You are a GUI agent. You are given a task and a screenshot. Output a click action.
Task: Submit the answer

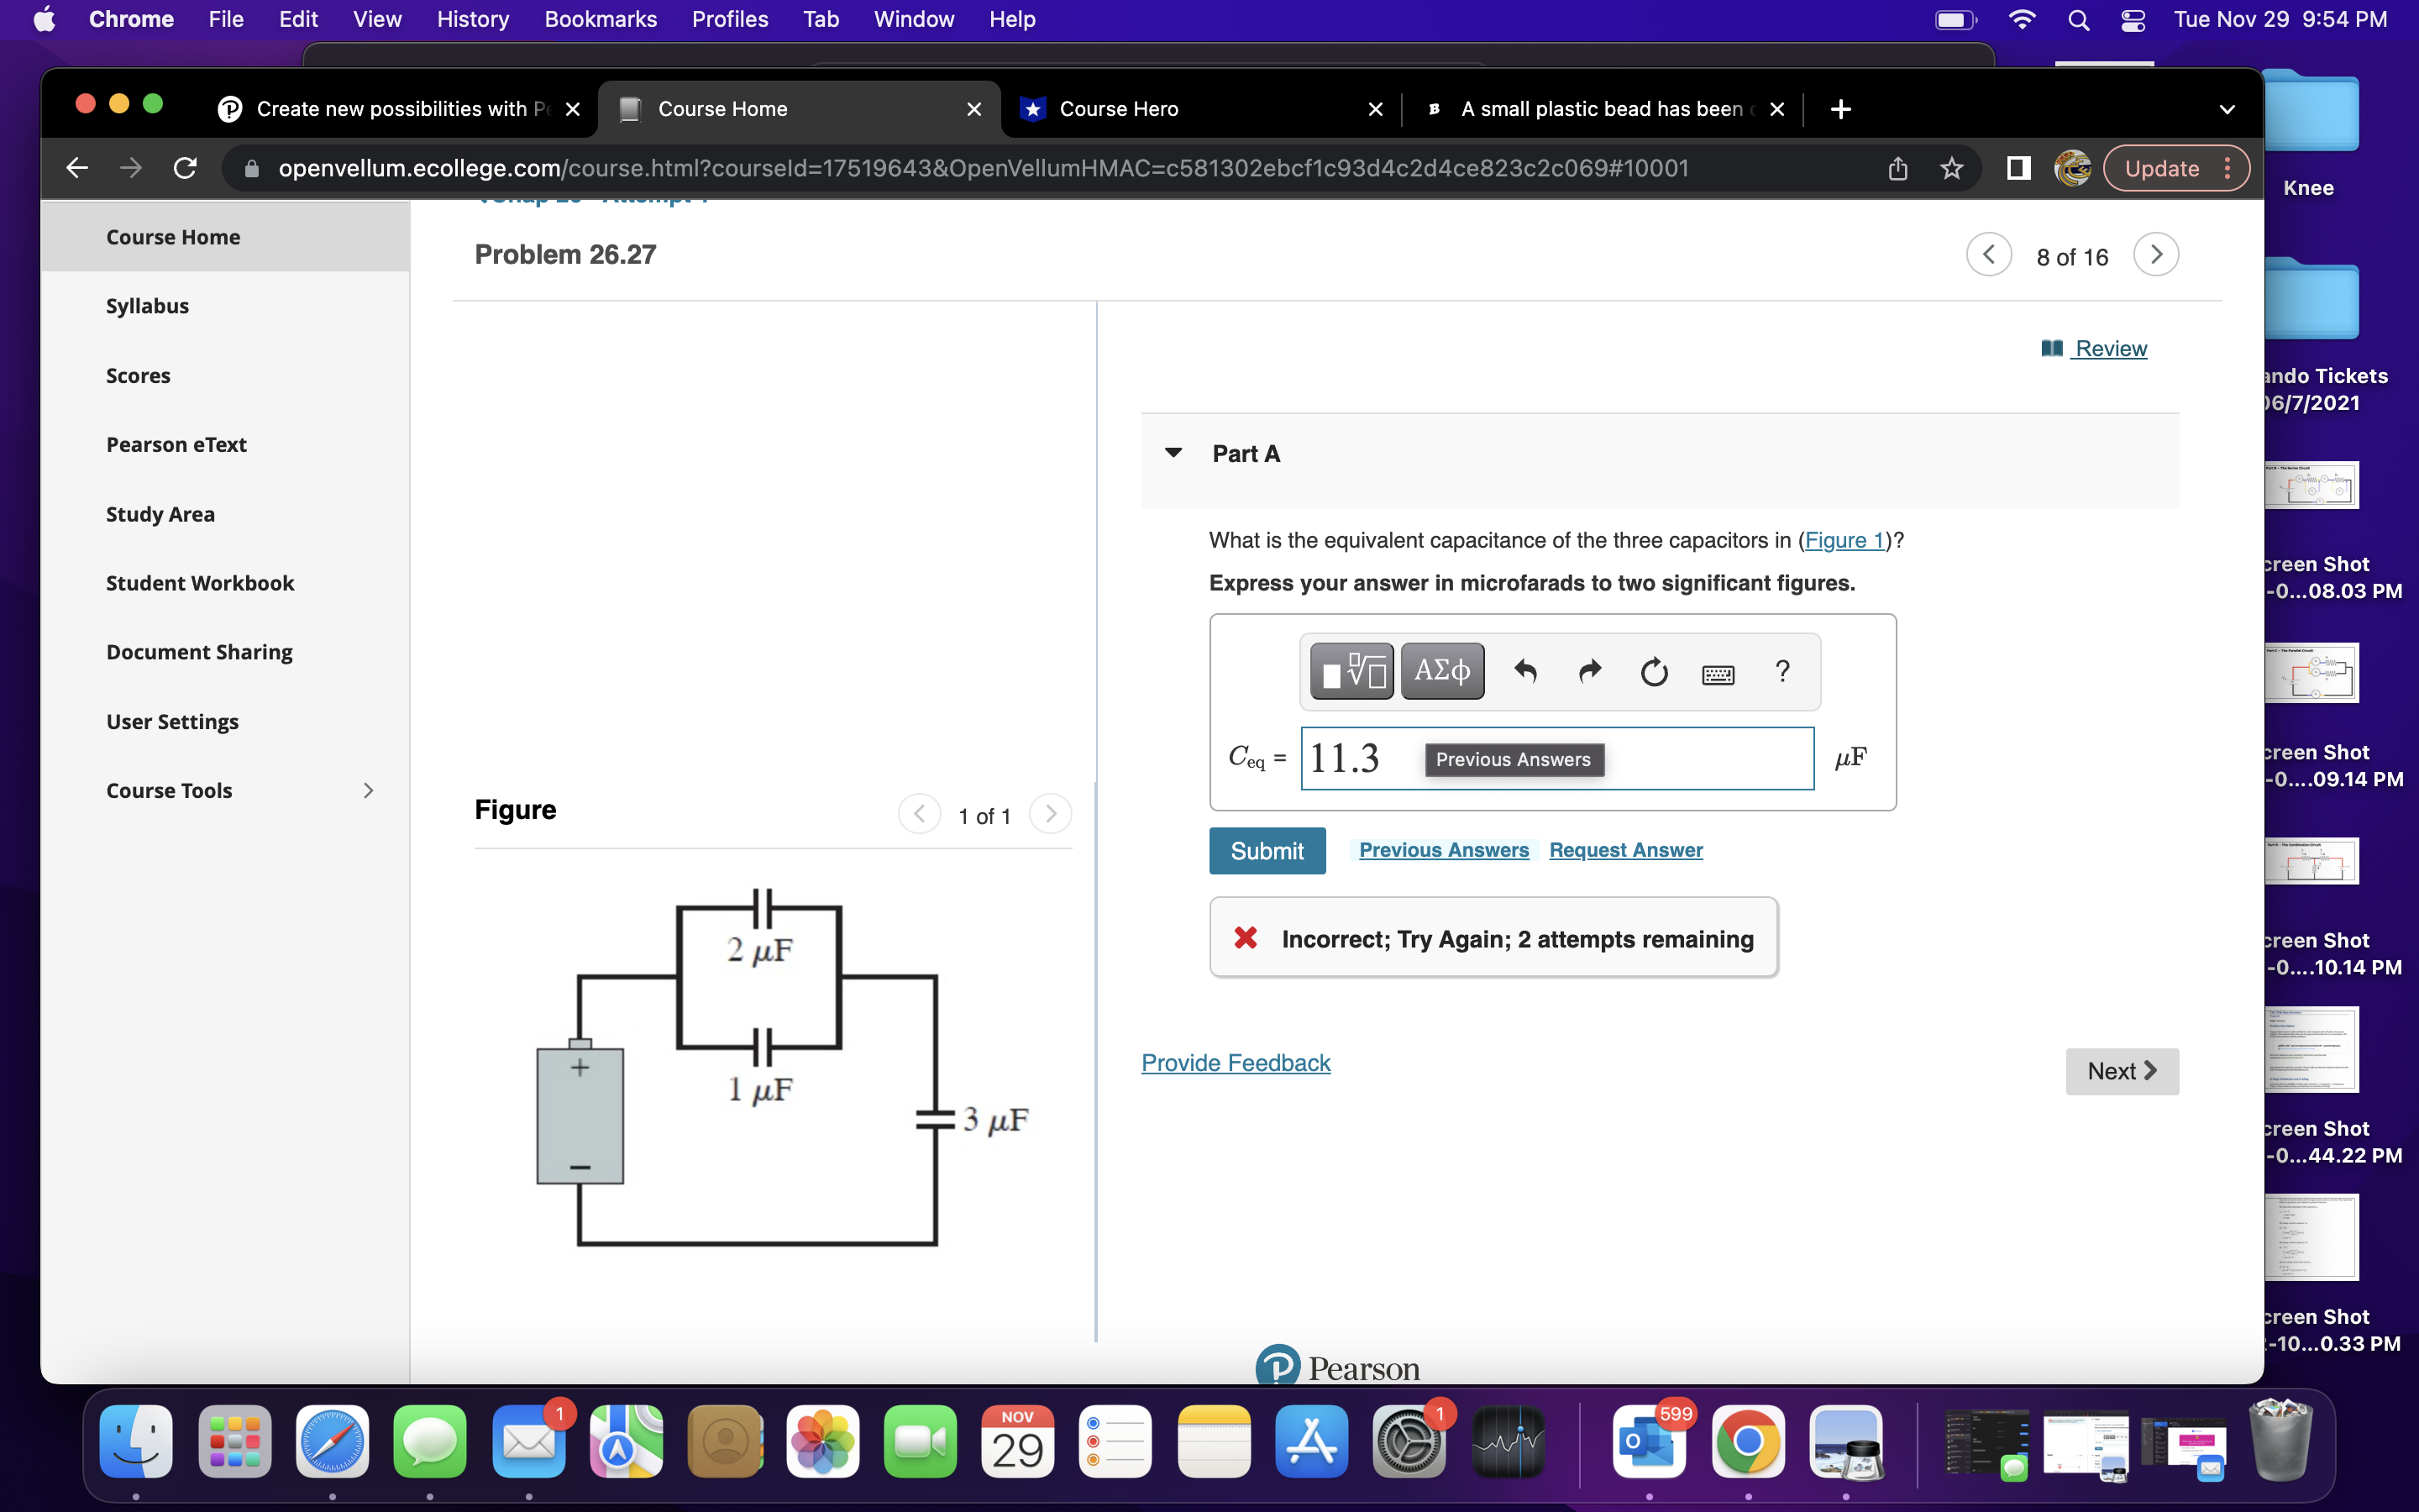(x=1267, y=851)
